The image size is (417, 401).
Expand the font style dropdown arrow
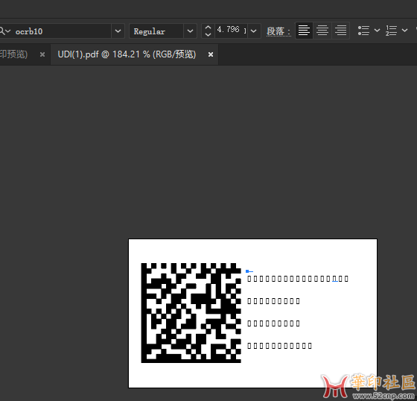click(190, 31)
